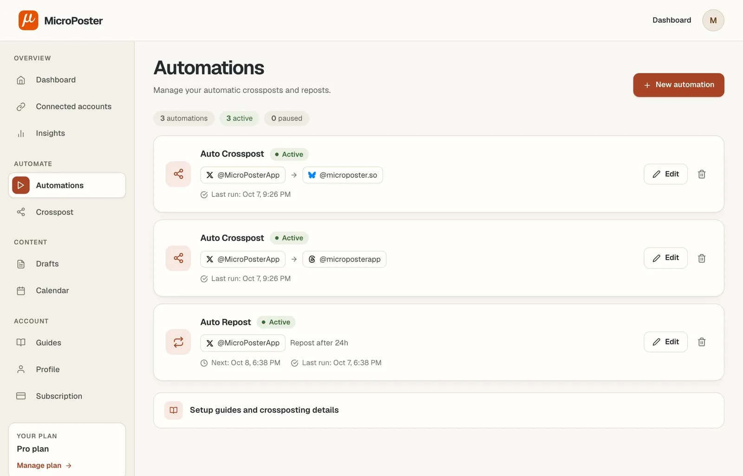Edit the @microposter.so Auto Crosspost
The height and width of the screenshot is (476, 743).
click(665, 174)
